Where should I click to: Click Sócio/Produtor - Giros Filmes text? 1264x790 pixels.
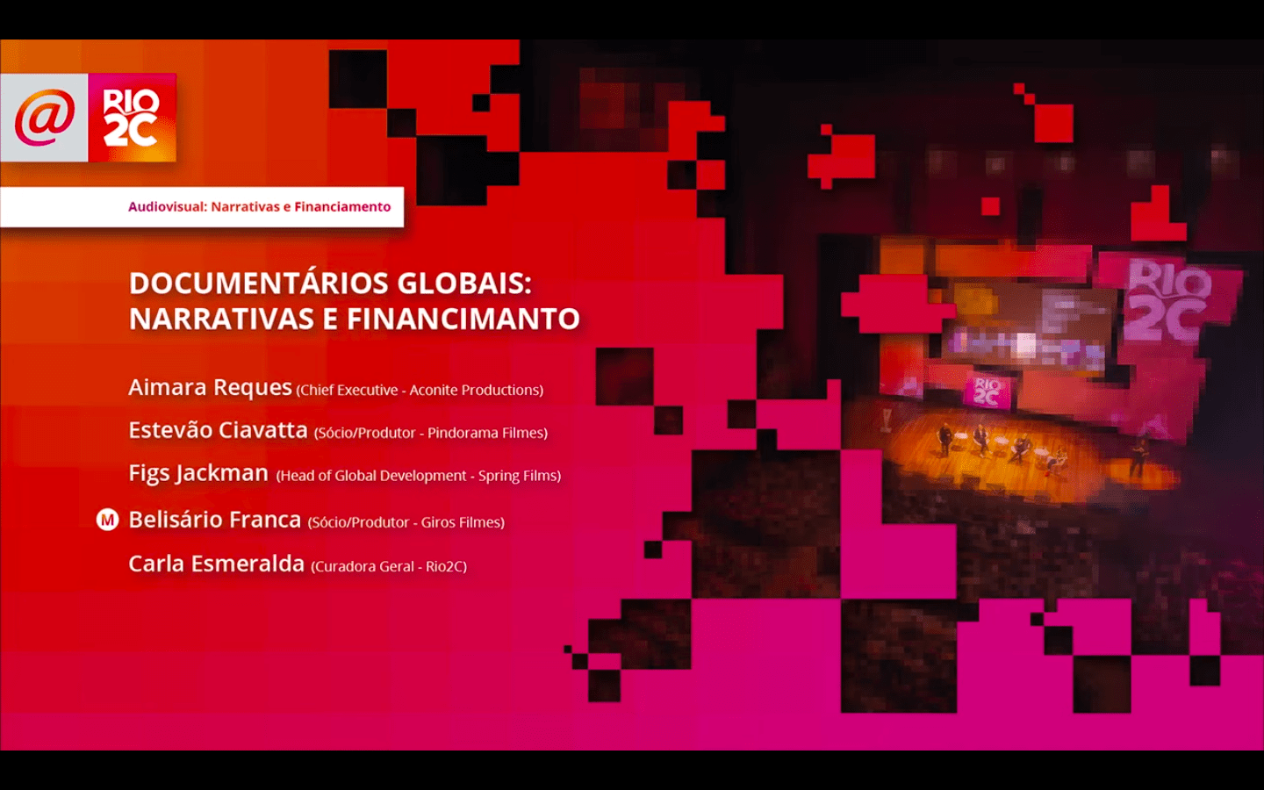(x=406, y=522)
